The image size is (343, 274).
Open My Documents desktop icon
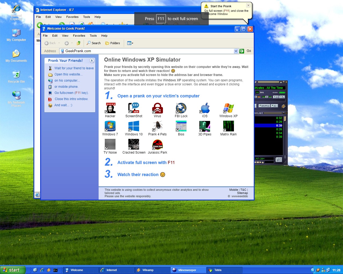pos(16,56)
